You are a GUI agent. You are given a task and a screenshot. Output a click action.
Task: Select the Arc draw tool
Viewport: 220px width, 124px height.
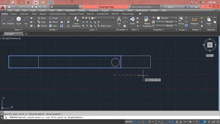pyautogui.click(x=26, y=21)
